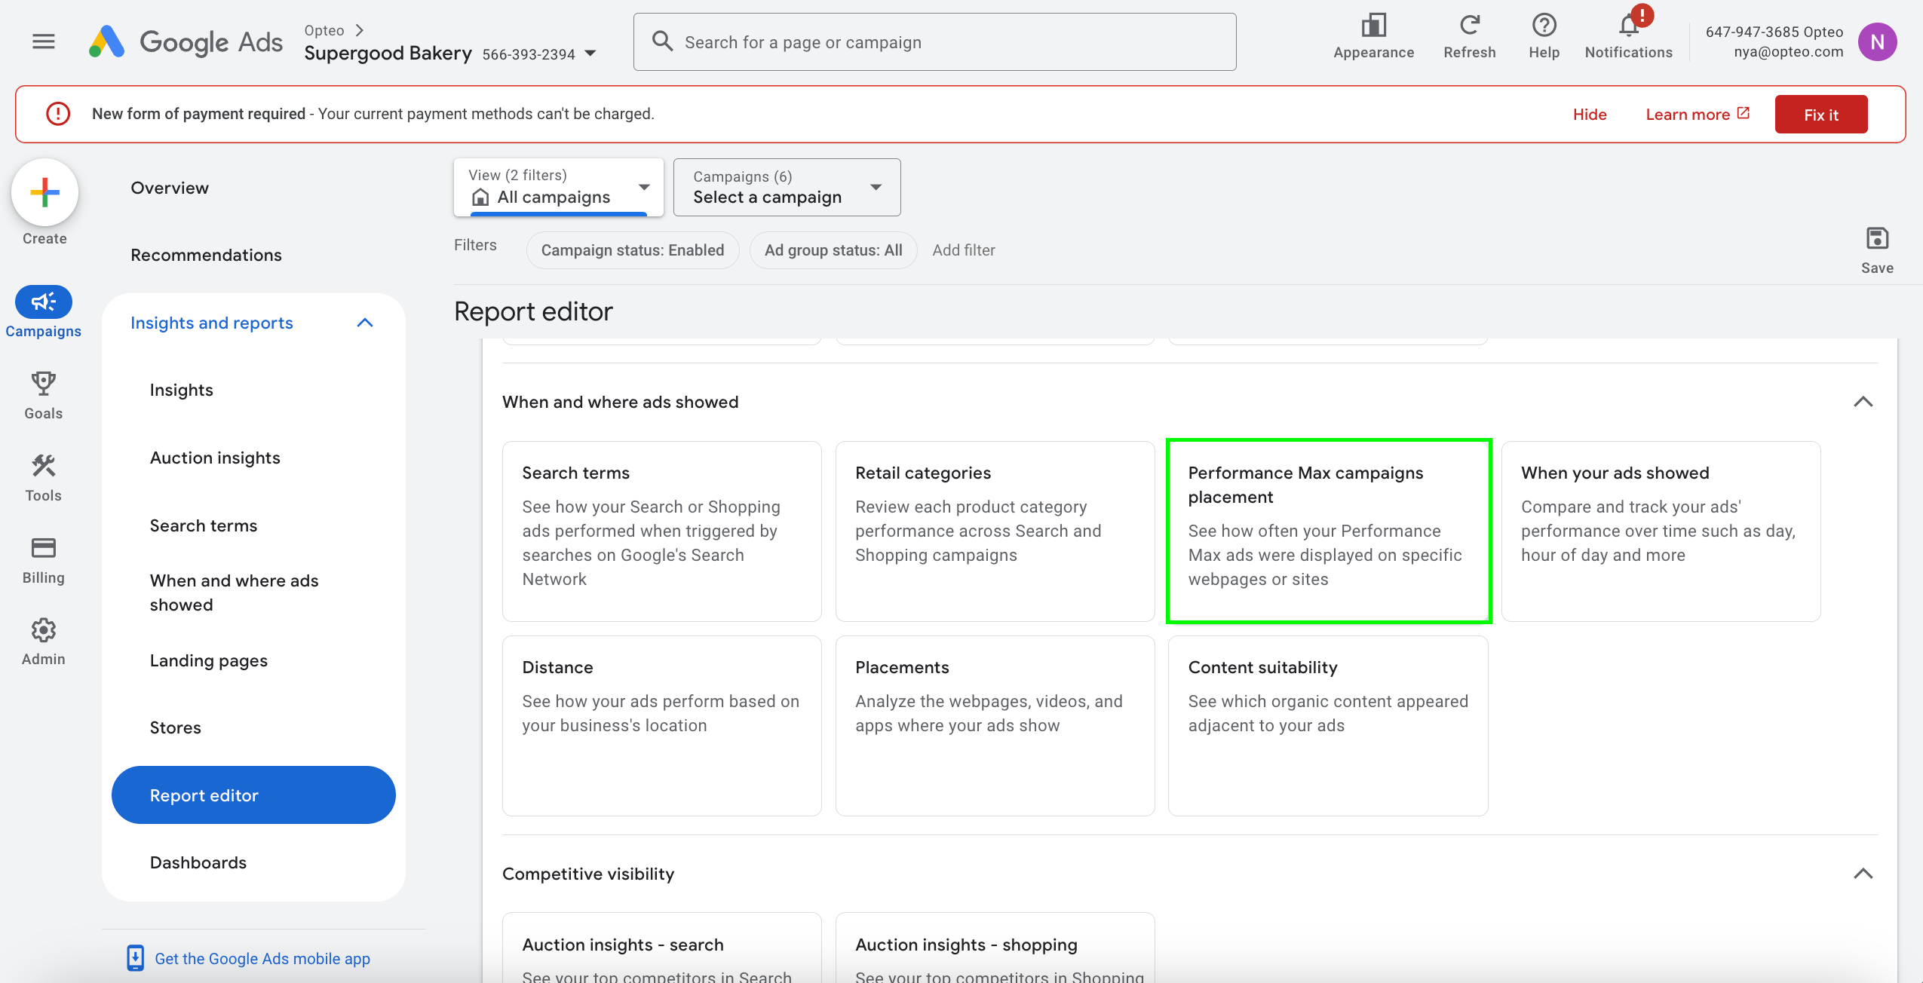The height and width of the screenshot is (983, 1923).
Task: Click the campaign search input field
Action: coord(935,42)
